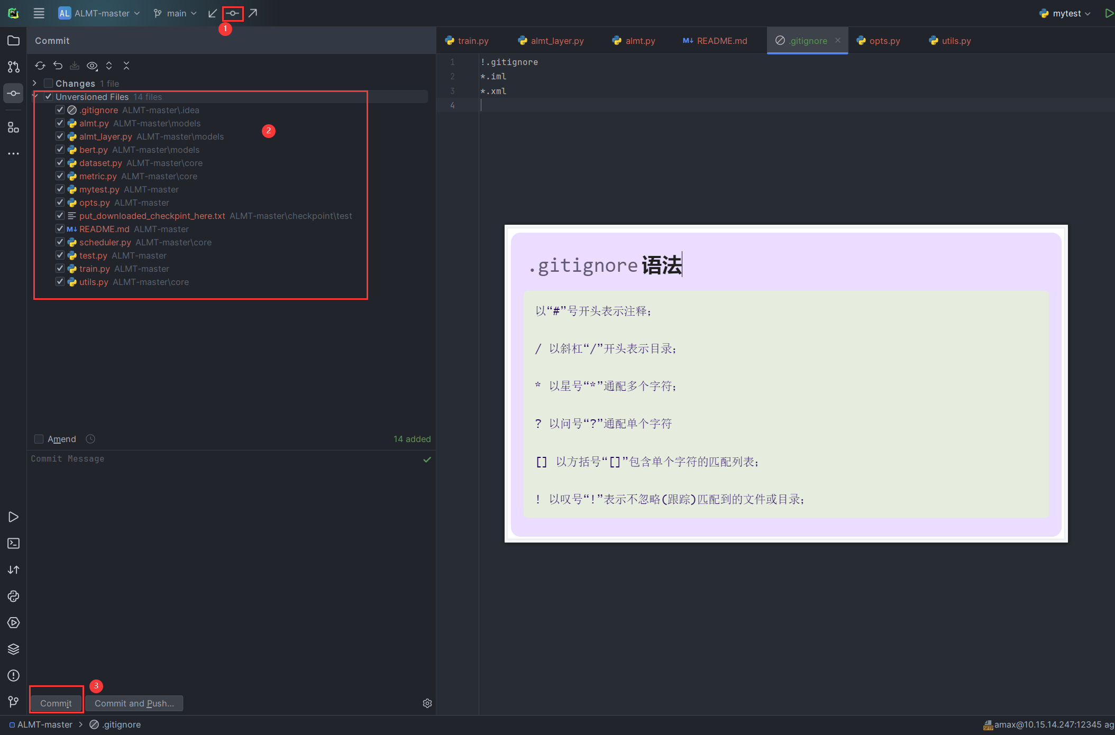The width and height of the screenshot is (1115, 735).
Task: Expand the Changes tree node
Action: point(35,84)
